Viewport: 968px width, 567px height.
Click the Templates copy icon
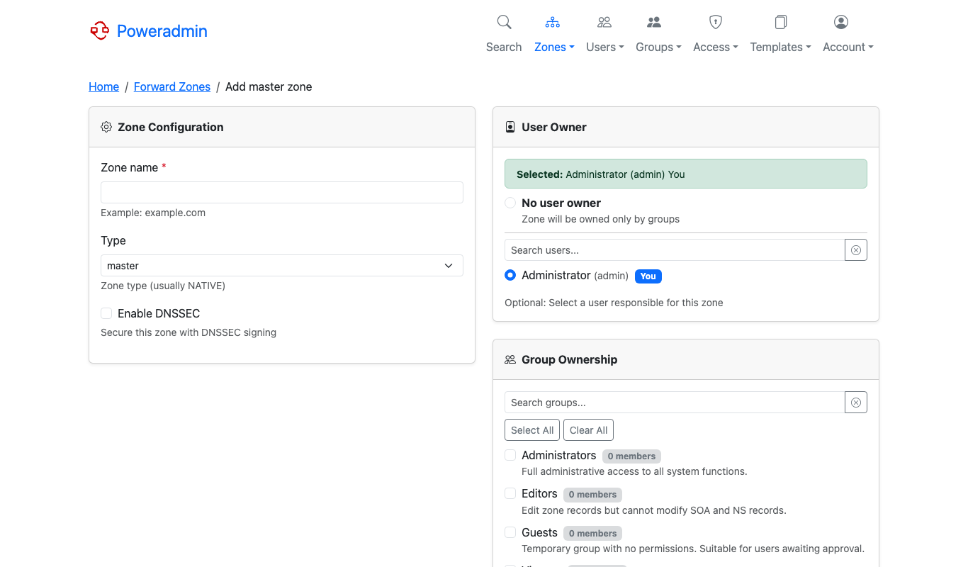[x=781, y=22]
